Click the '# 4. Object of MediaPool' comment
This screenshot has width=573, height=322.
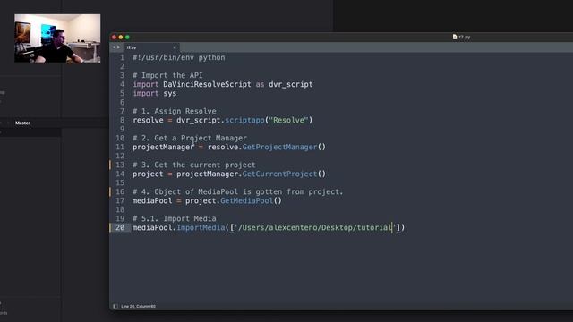pyautogui.click(x=237, y=191)
